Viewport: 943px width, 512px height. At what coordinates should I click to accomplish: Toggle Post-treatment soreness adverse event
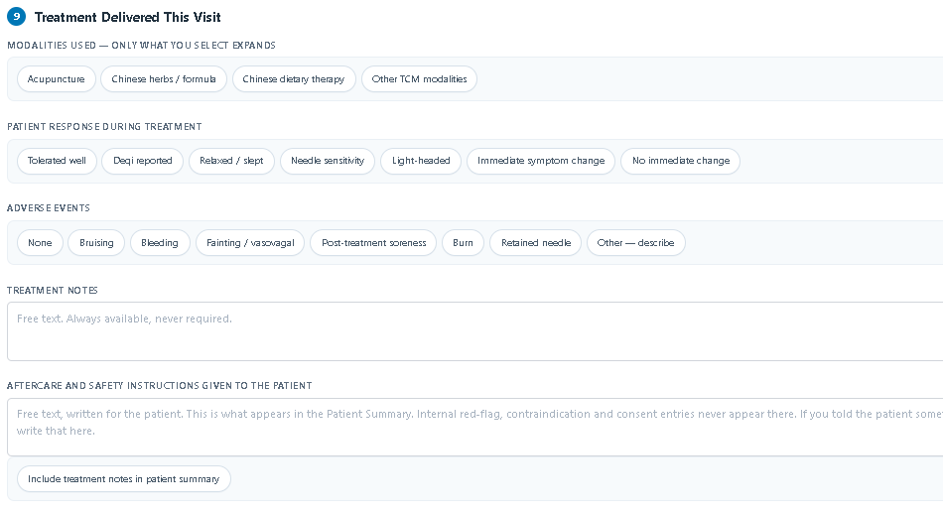pyautogui.click(x=373, y=243)
